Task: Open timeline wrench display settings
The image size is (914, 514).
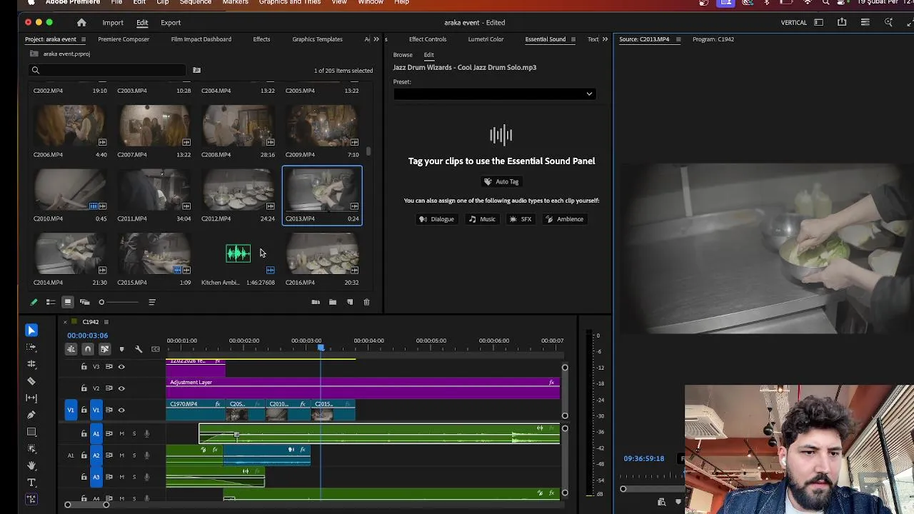Action: 139,349
